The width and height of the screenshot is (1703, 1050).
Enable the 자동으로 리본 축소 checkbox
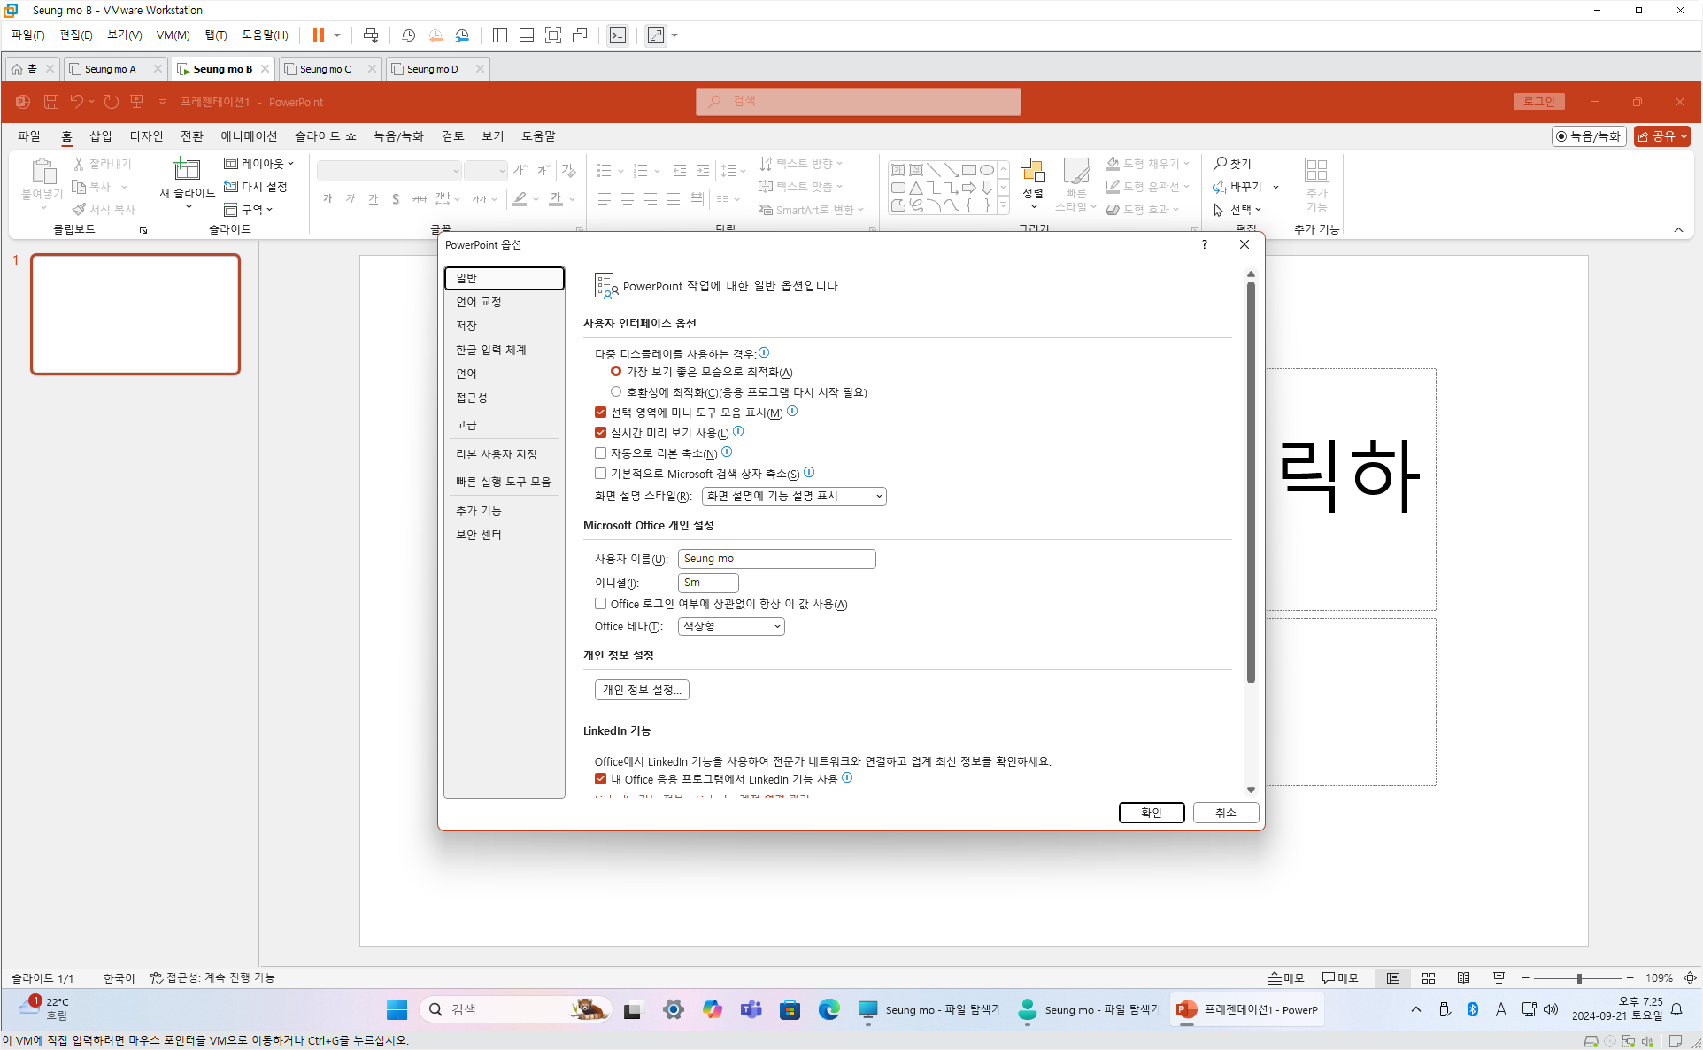[x=601, y=452]
